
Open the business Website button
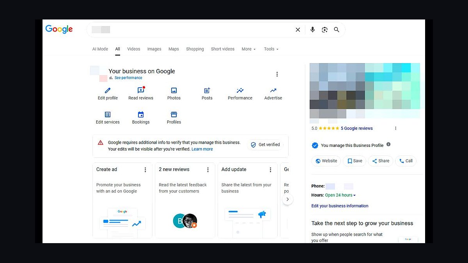(326, 161)
